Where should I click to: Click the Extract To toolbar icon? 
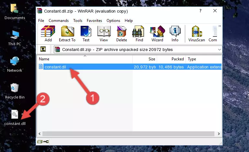click(x=67, y=34)
